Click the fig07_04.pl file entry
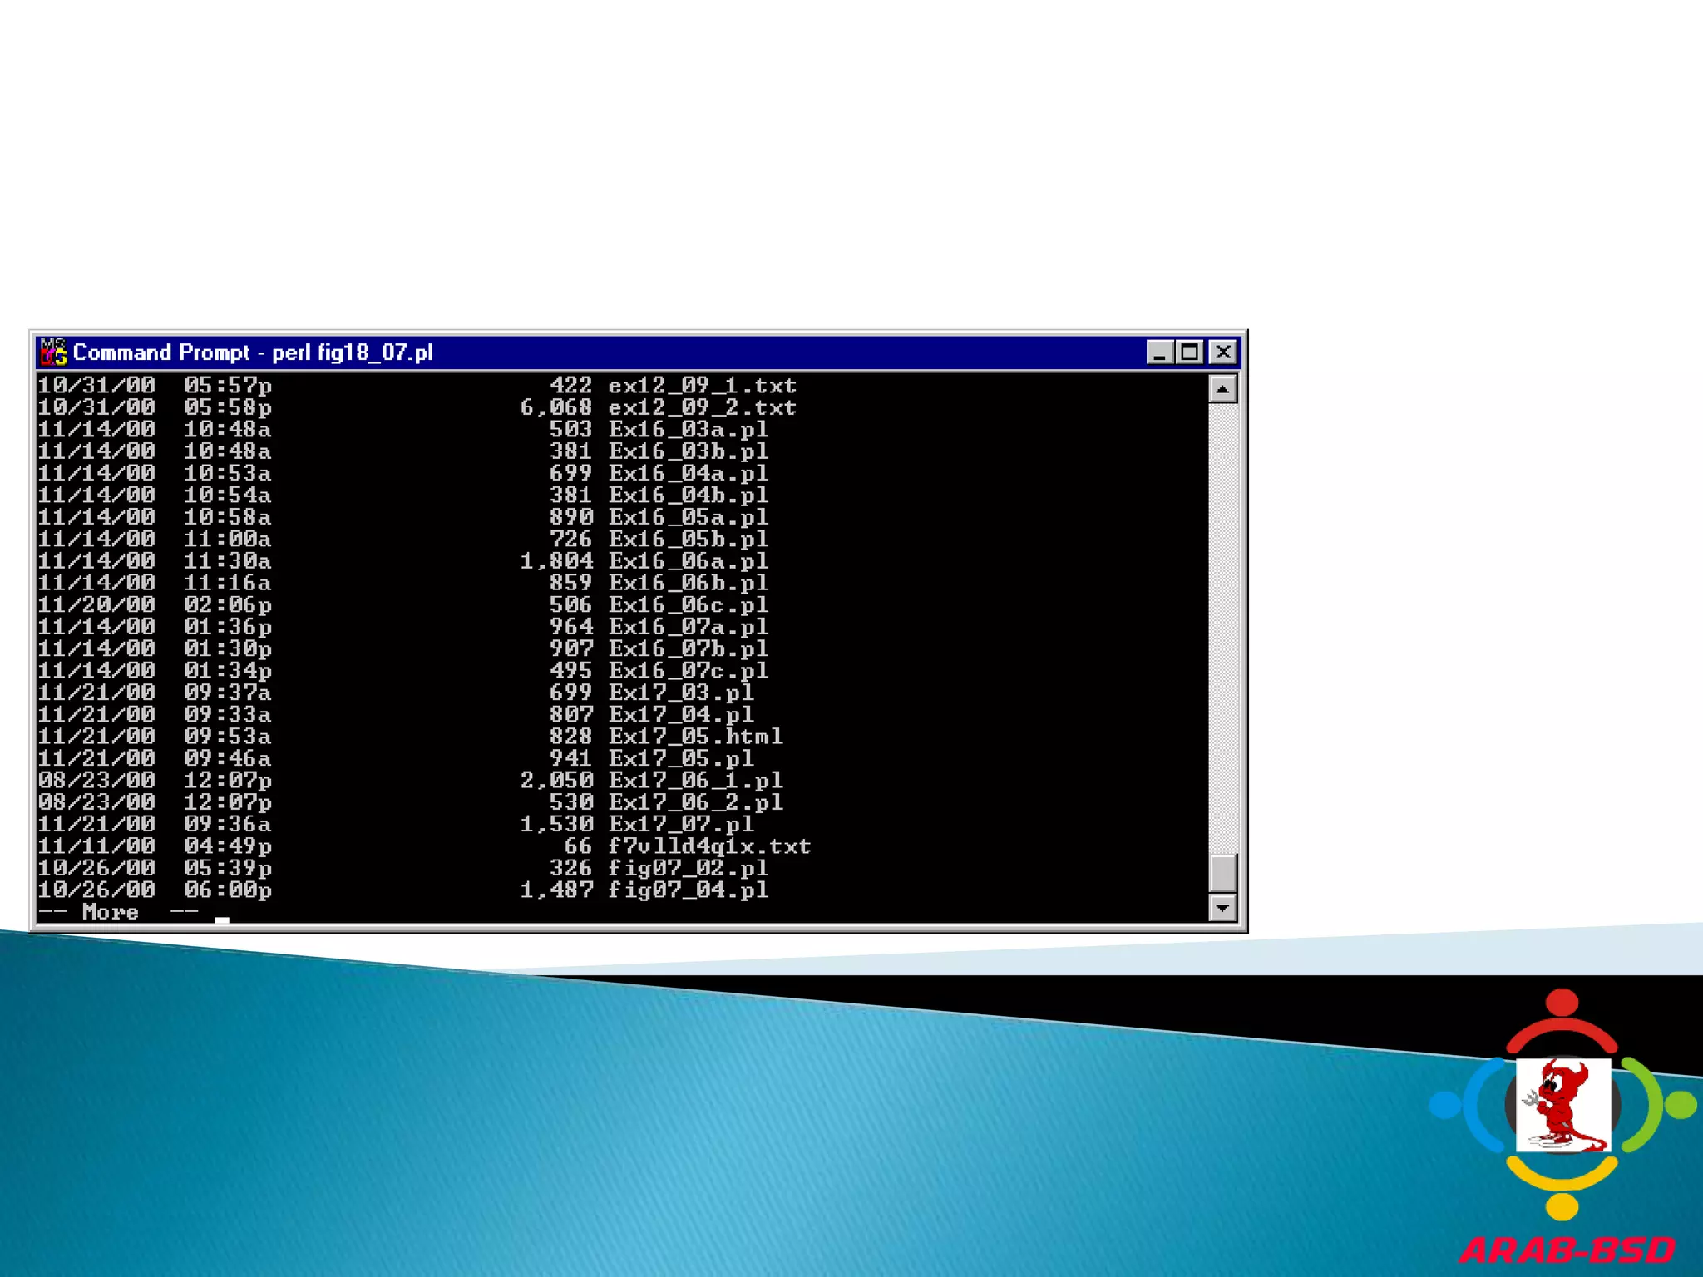Viewport: 1703px width, 1277px height. 688,890
